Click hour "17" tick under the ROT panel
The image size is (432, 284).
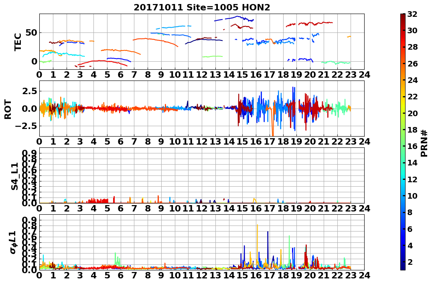pyautogui.click(x=270, y=141)
